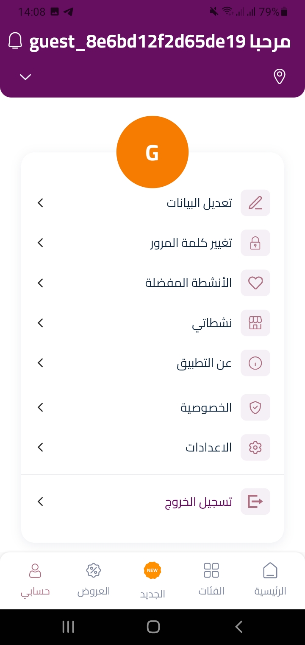This screenshot has height=645, width=305.
Task: Expand the header dropdown chevron
Action: tap(25, 77)
